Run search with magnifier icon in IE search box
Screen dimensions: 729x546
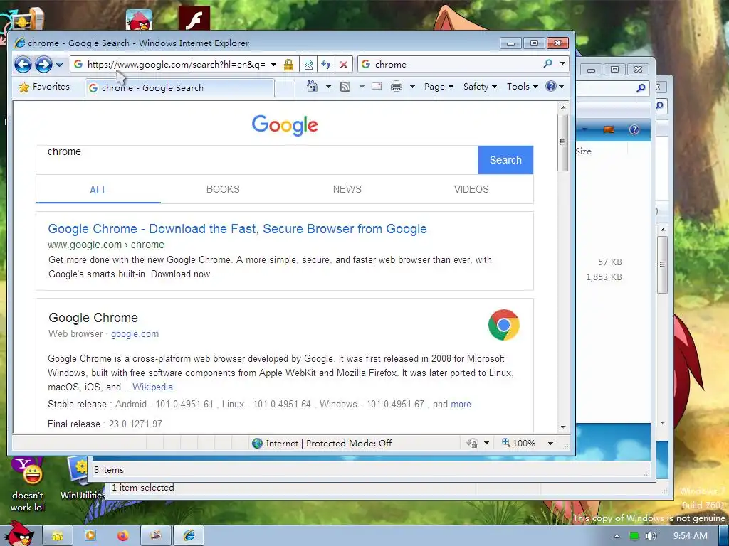(547, 63)
